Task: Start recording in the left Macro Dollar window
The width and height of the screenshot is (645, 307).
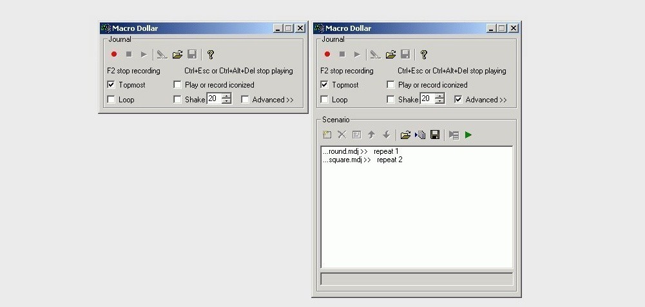Action: click(x=114, y=54)
